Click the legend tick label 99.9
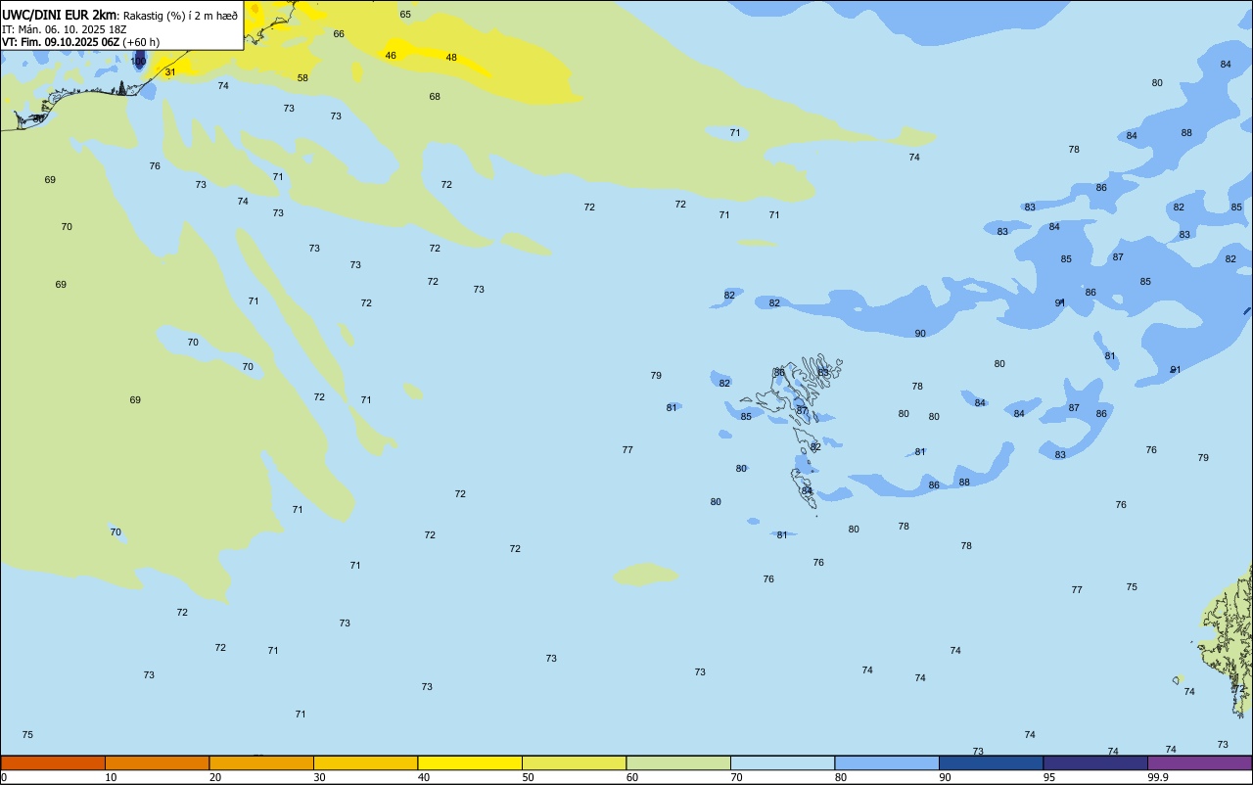1253x785 pixels. coord(1158,777)
